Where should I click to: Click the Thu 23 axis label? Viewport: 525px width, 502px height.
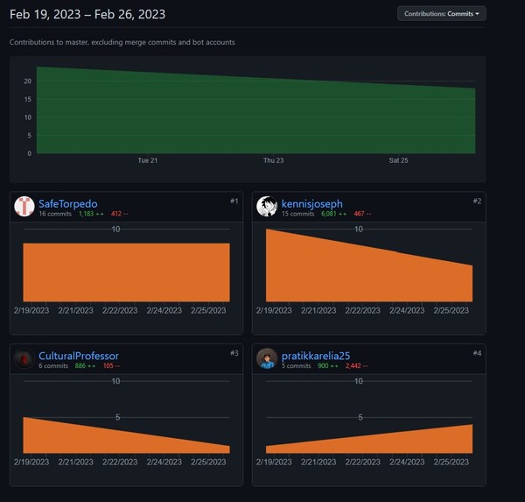coord(273,160)
